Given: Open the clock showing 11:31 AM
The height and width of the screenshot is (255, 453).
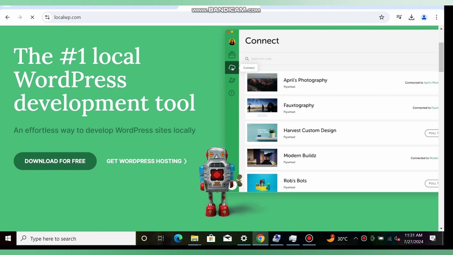Looking at the screenshot, I should pyautogui.click(x=413, y=238).
